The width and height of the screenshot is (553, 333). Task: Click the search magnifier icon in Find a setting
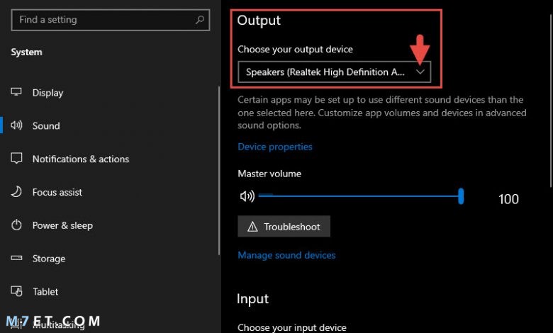[200, 20]
